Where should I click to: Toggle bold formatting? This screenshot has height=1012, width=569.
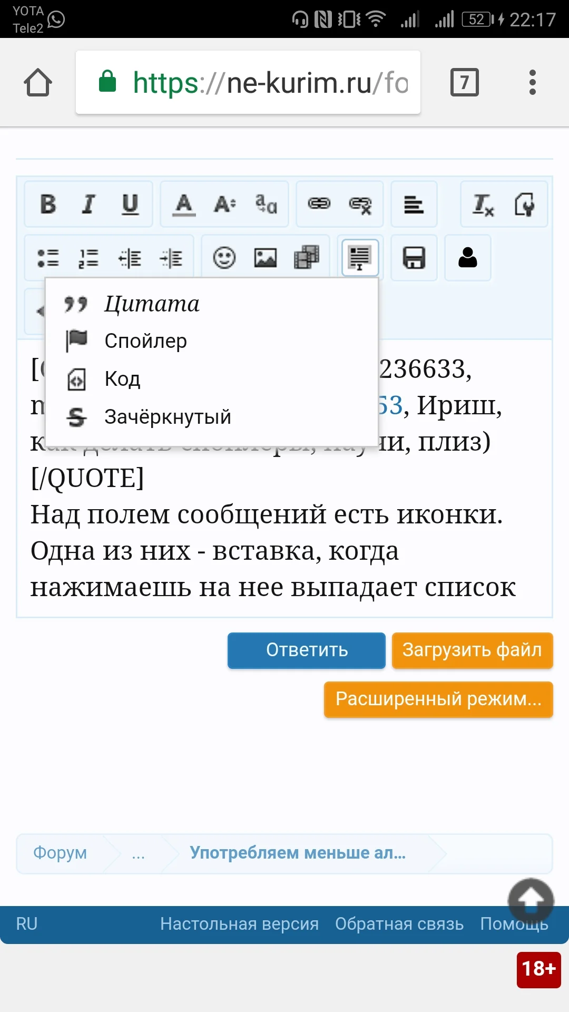(48, 204)
